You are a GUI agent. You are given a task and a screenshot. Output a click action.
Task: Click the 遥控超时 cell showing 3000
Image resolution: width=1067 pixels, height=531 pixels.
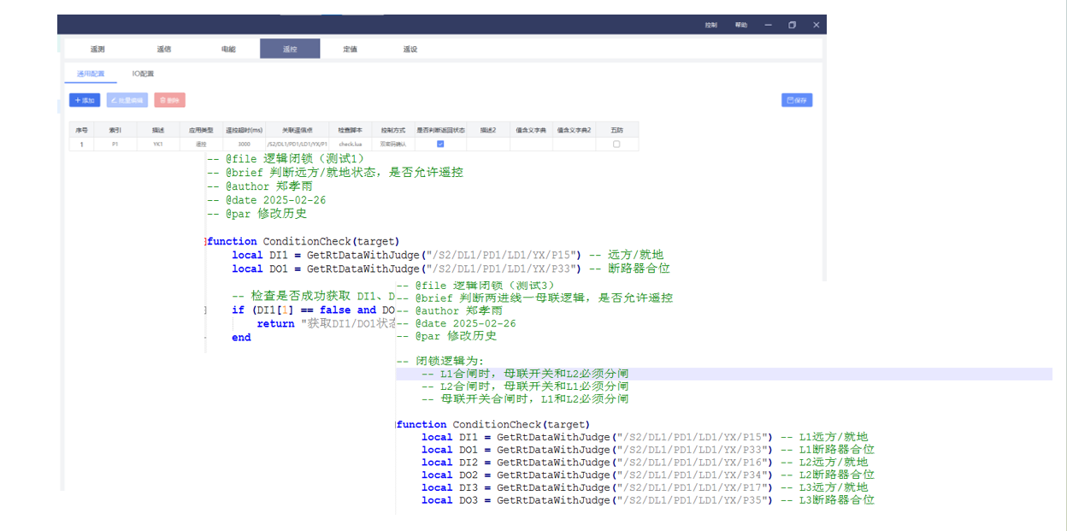point(244,145)
